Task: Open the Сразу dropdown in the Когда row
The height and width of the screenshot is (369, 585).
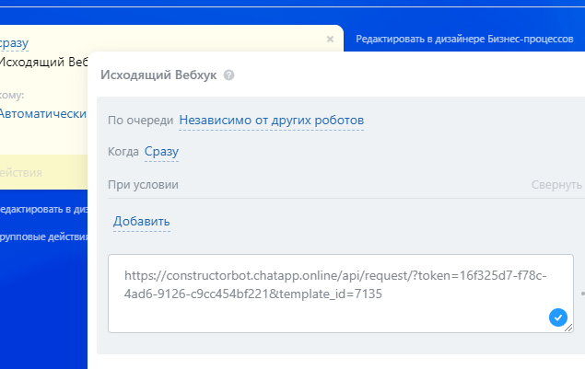Action: click(x=161, y=152)
